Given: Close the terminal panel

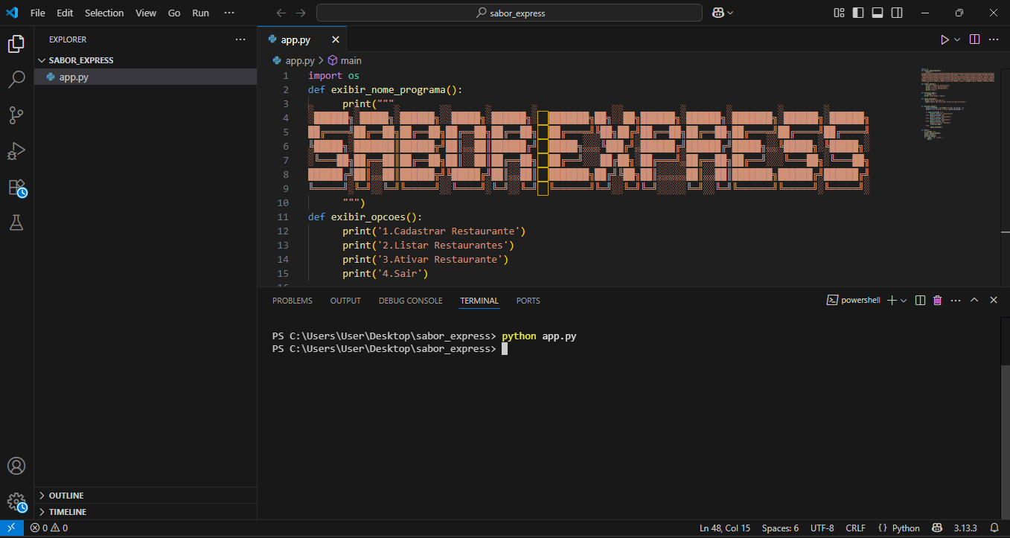Looking at the screenshot, I should (x=994, y=300).
